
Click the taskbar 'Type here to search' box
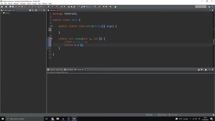pyautogui.click(x=25, y=119)
